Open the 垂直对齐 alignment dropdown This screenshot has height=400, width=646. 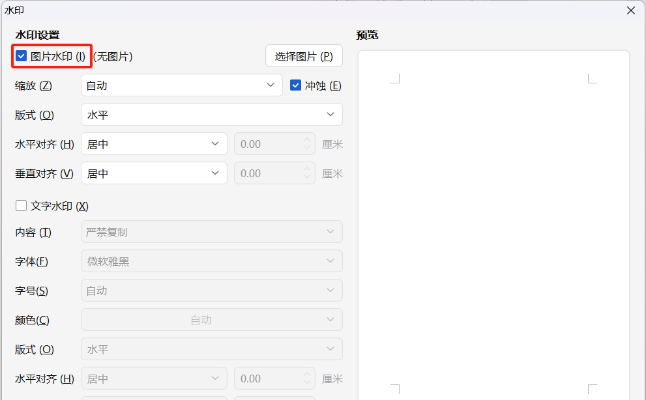tap(154, 173)
